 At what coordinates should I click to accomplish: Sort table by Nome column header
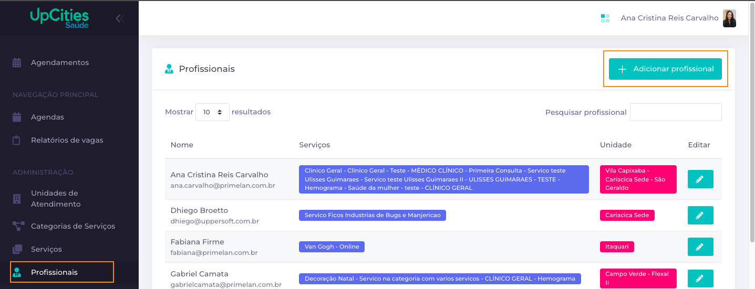[x=182, y=145]
